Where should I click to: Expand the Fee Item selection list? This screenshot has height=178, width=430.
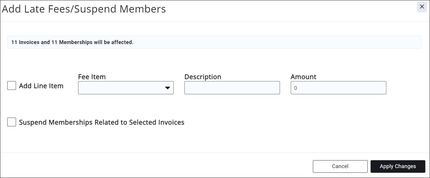click(x=126, y=88)
